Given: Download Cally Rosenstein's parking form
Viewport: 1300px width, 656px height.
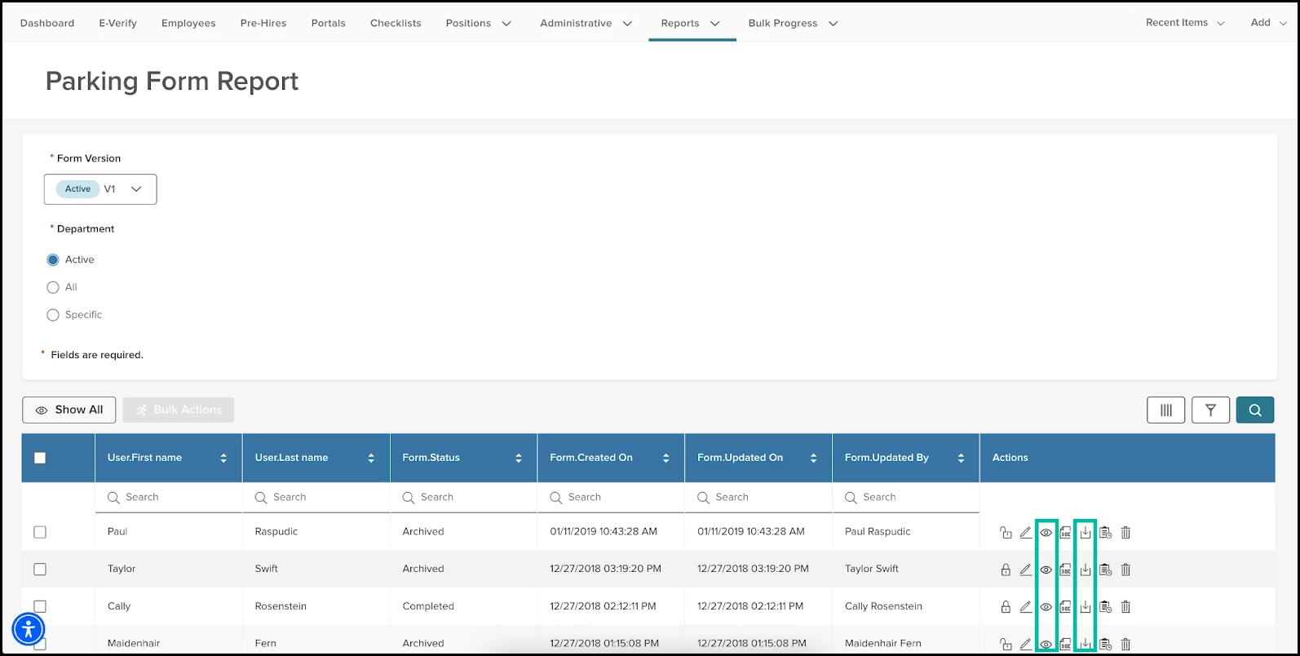Looking at the screenshot, I should 1086,607.
